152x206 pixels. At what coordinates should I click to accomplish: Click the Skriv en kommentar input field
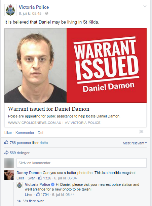[81, 163]
